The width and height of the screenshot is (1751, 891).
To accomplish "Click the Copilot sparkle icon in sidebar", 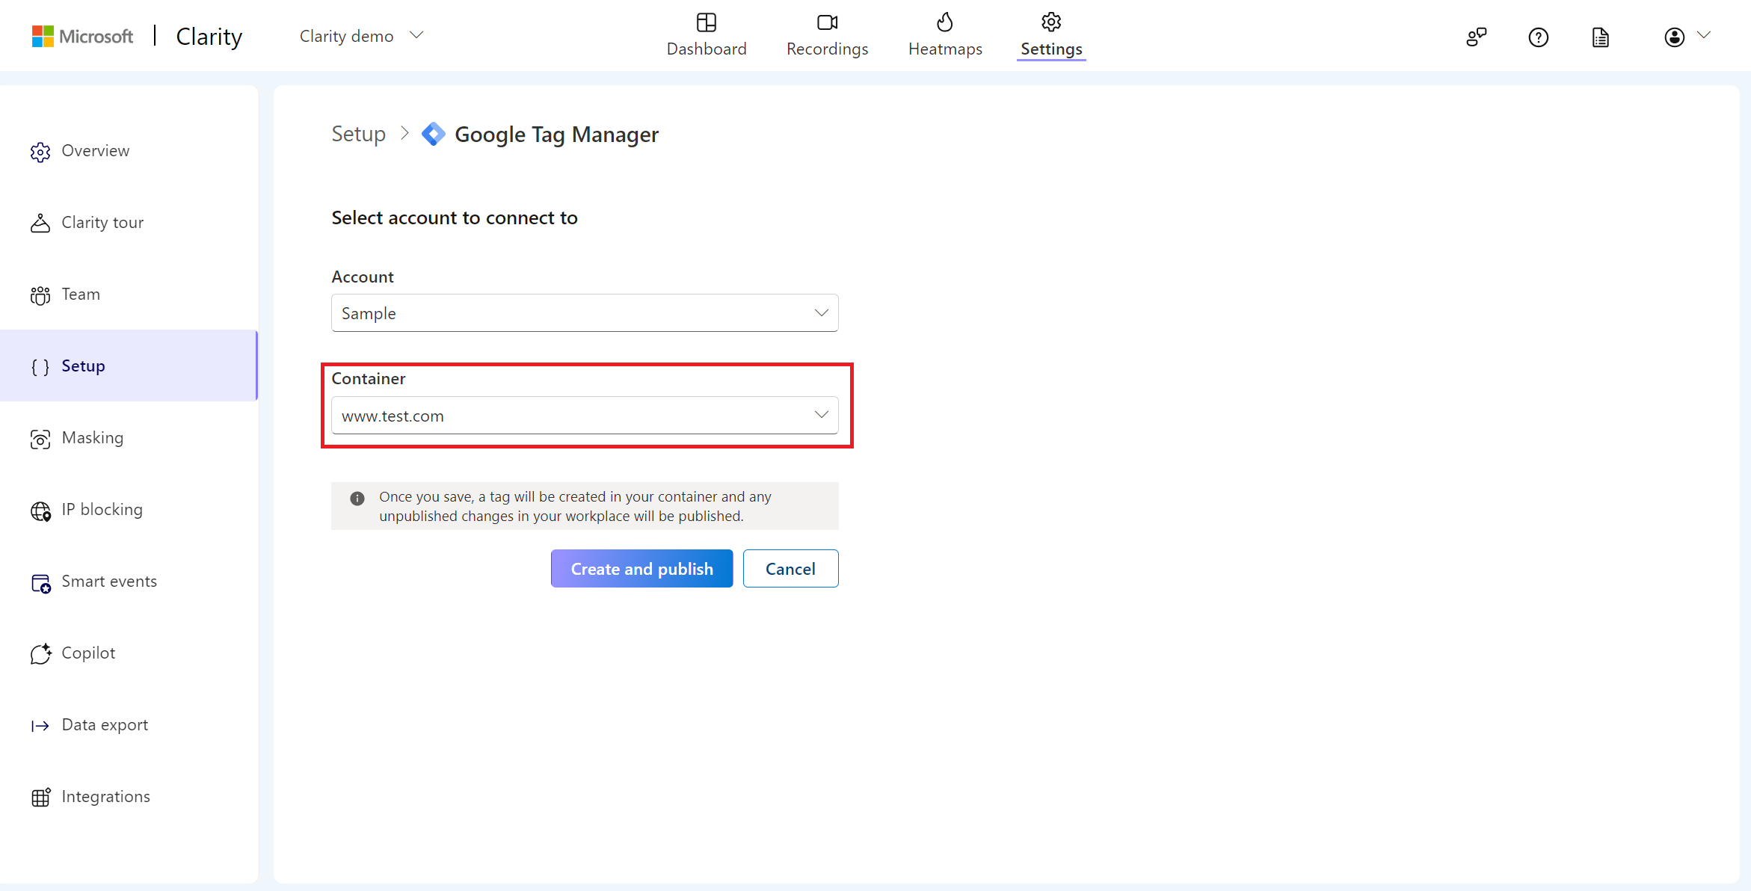I will (x=40, y=653).
